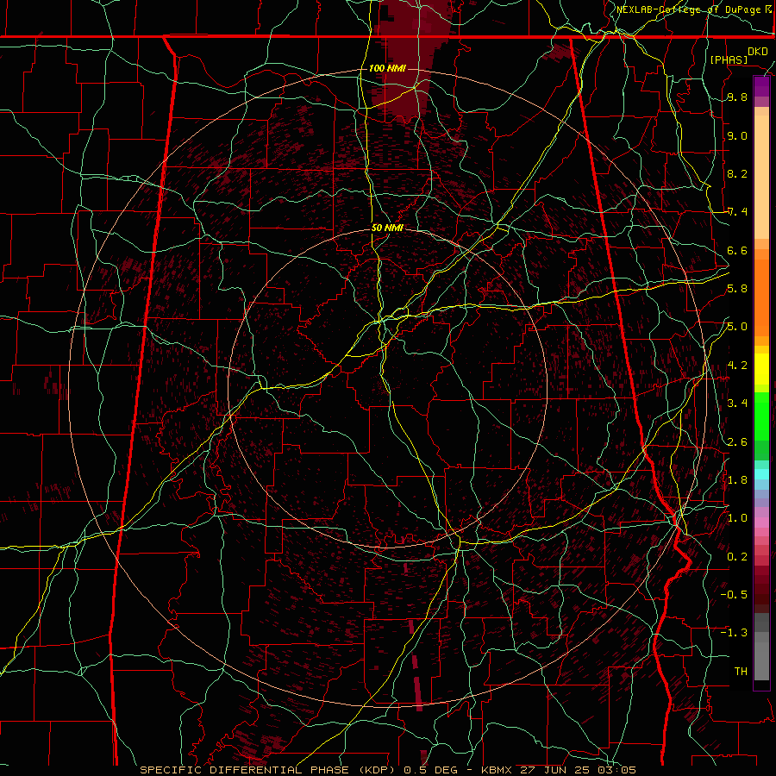Click the 2.6 value on the color scale
The height and width of the screenshot is (776, 776).
[737, 441]
